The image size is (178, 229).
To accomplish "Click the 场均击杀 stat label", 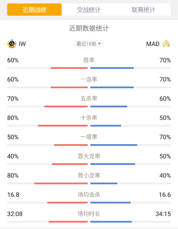I will [89, 195].
